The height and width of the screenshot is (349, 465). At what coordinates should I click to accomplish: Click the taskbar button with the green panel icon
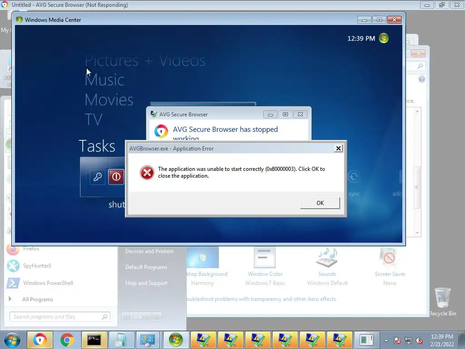tap(366, 340)
